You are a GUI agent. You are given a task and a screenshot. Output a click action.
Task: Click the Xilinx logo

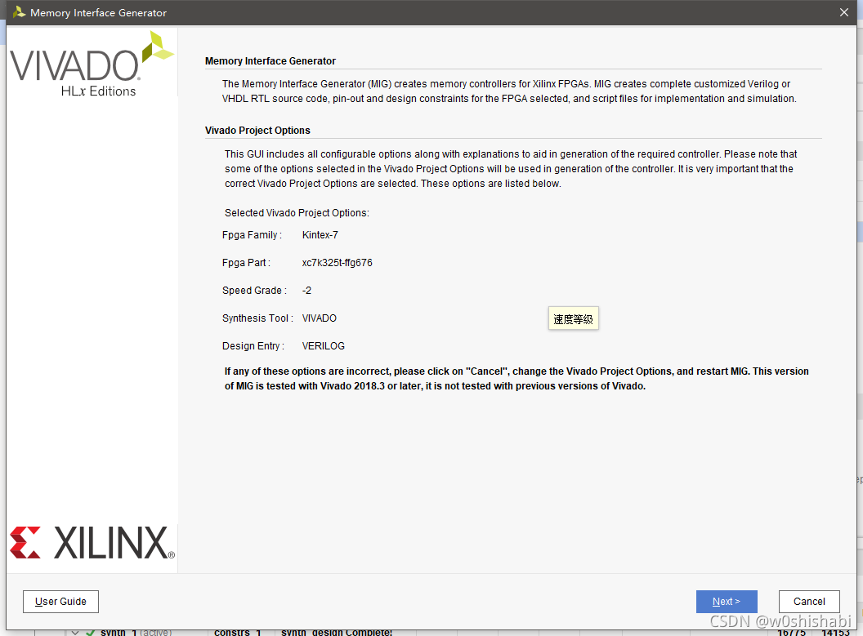92,543
